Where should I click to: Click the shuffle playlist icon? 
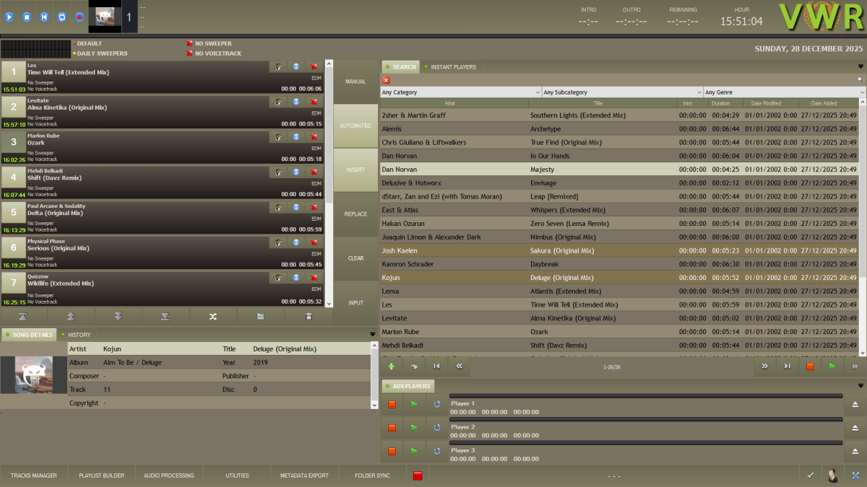212,317
